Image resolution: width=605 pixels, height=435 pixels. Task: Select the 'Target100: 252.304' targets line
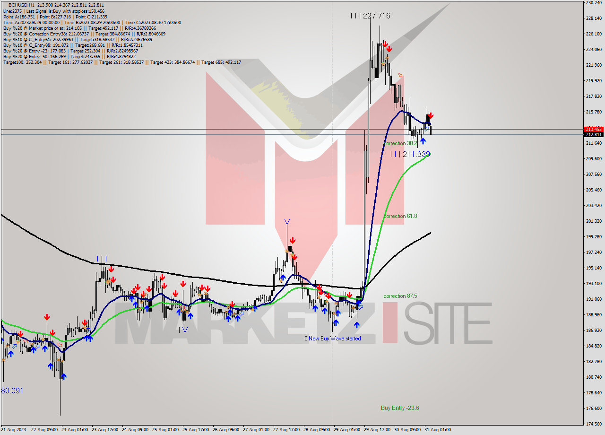(122, 62)
